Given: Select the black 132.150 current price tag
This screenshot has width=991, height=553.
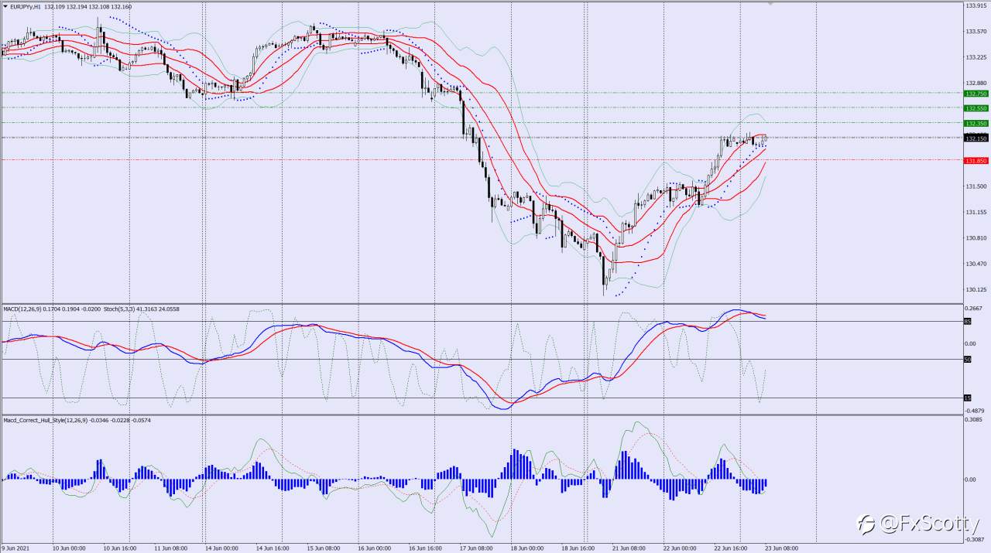Looking at the screenshot, I should [976, 138].
